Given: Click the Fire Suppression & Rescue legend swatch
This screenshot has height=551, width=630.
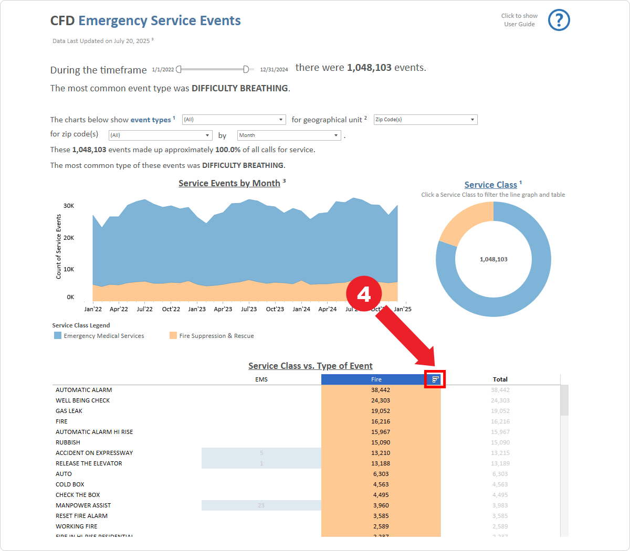Looking at the screenshot, I should (x=173, y=335).
